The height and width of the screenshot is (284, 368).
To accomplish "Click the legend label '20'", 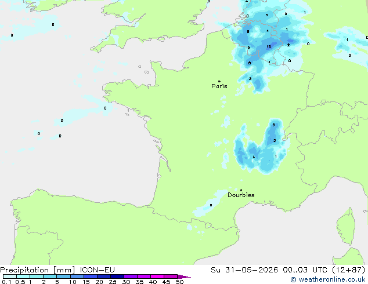I will [x=99, y=282].
